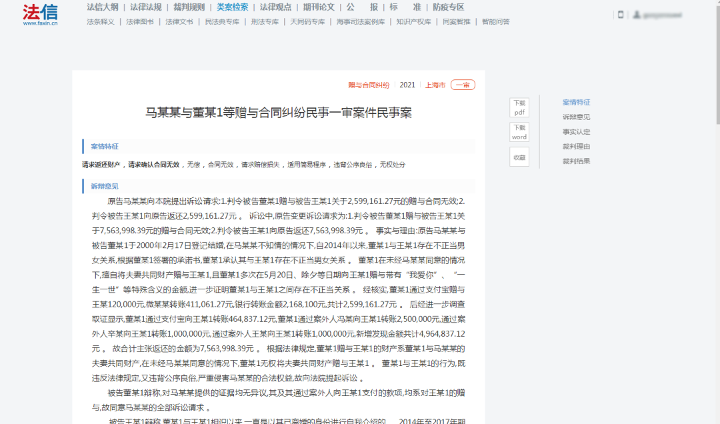Jump to 事实认定 in side outline

tap(576, 132)
